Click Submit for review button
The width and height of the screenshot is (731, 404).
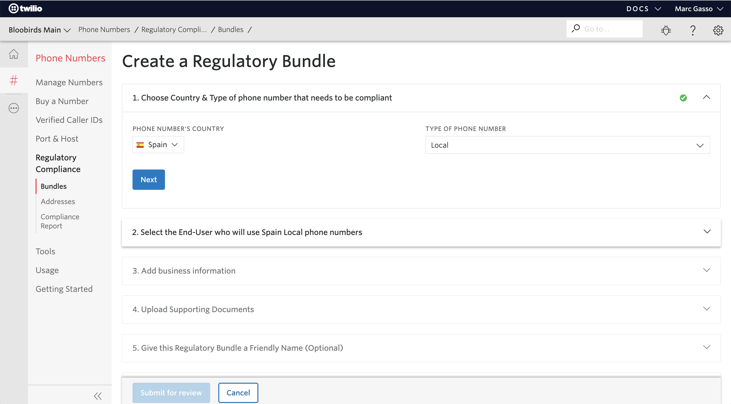coord(171,393)
